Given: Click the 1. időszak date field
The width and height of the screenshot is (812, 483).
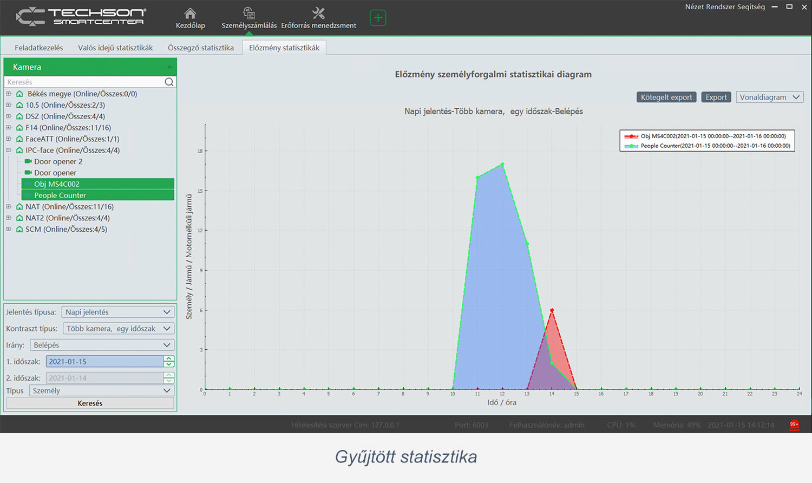Looking at the screenshot, I should point(105,362).
